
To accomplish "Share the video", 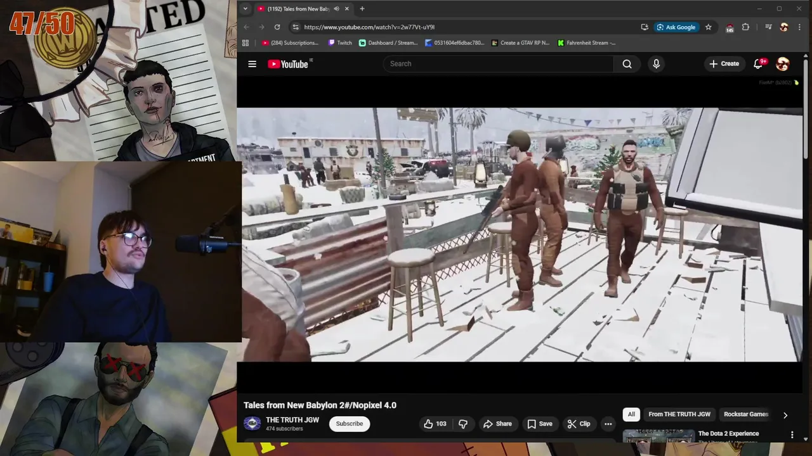I will (497, 424).
